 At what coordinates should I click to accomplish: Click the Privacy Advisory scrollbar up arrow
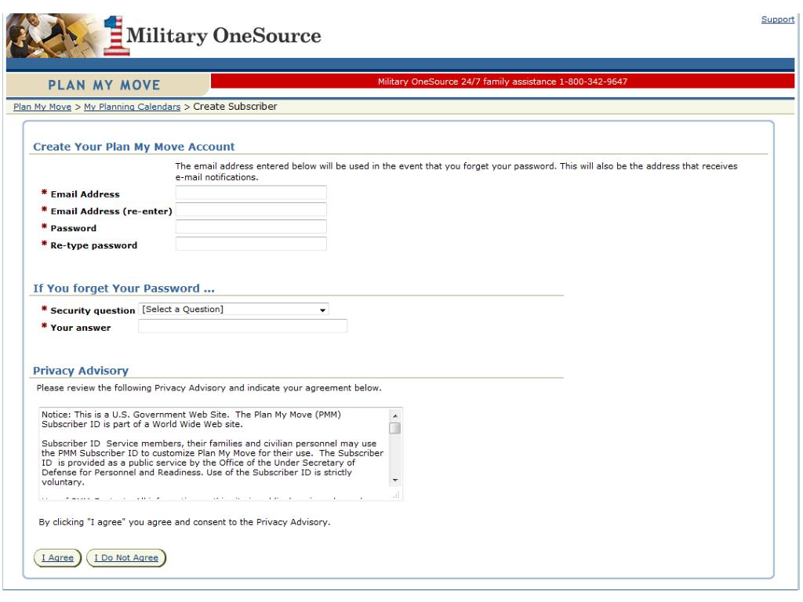point(395,415)
